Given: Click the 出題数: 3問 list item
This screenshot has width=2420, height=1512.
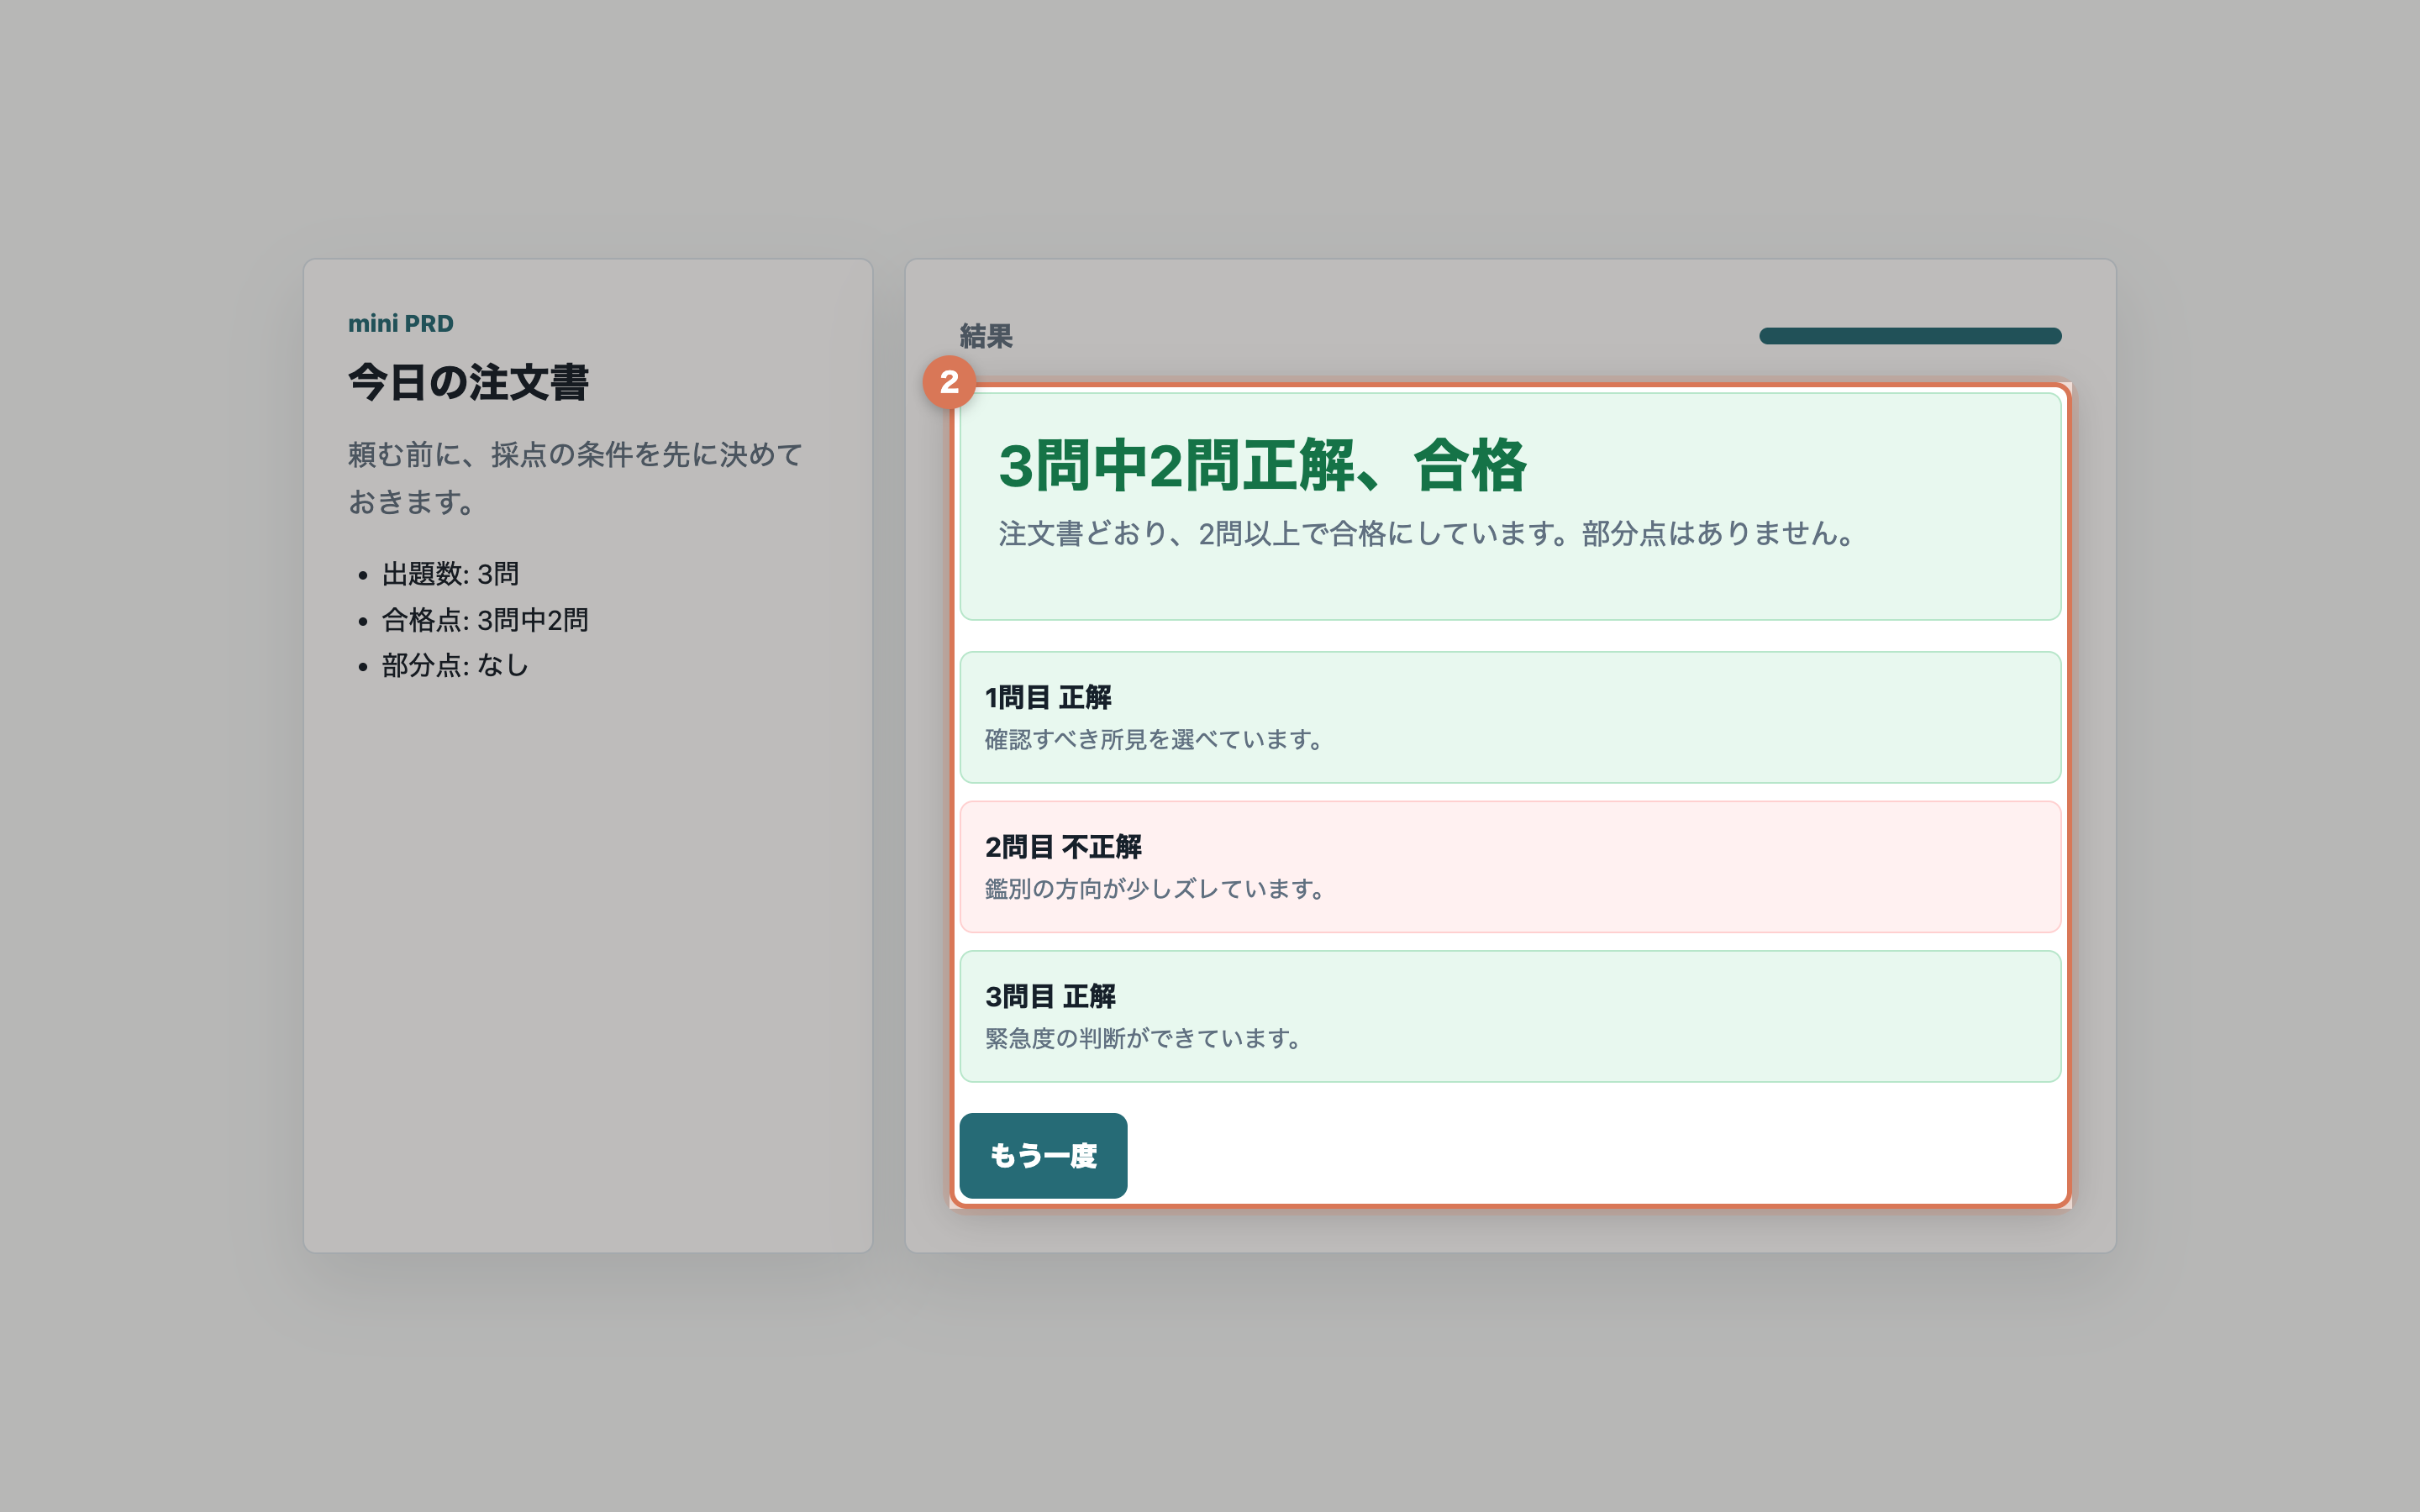Looking at the screenshot, I should (450, 574).
